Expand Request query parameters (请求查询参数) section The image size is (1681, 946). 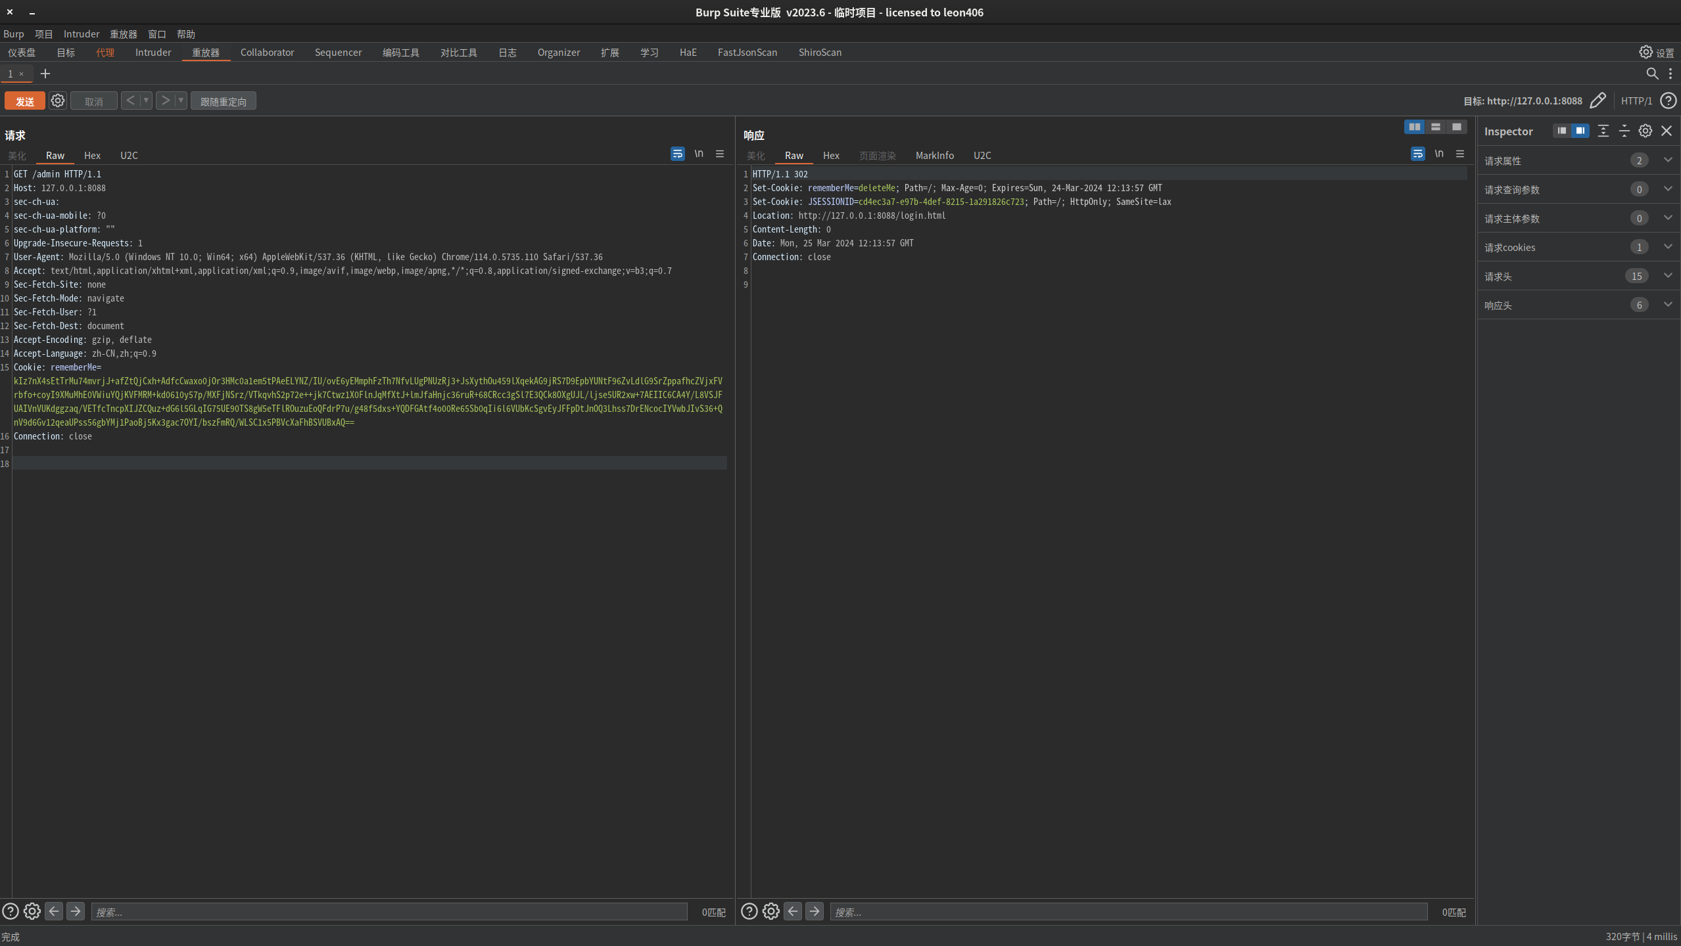(x=1578, y=189)
